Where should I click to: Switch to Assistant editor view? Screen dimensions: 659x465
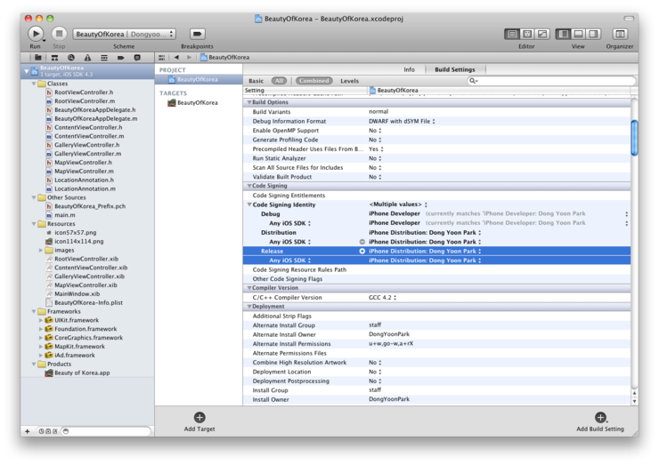[527, 34]
